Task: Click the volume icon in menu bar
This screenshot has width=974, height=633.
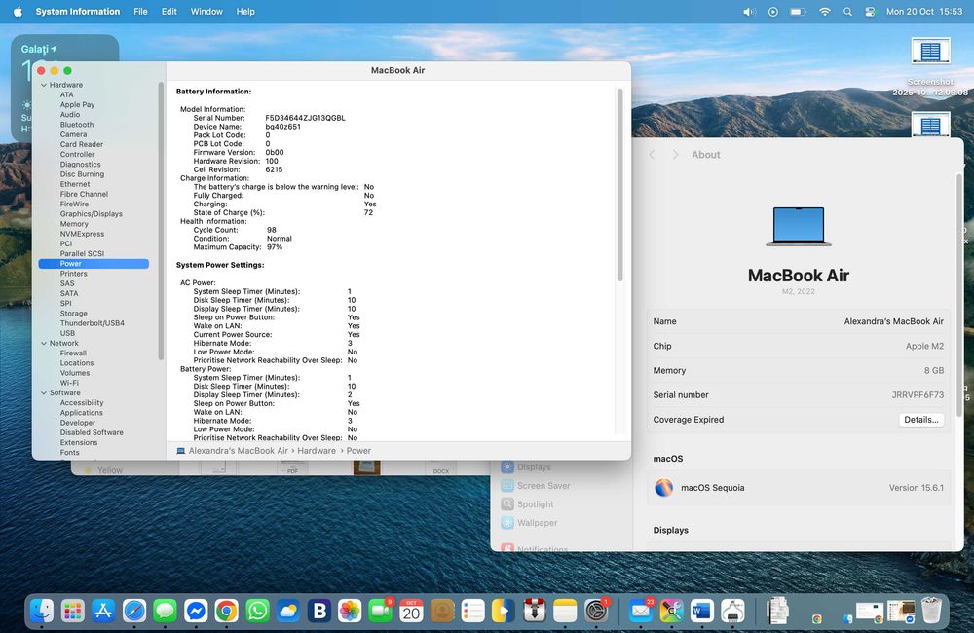Action: tap(748, 12)
